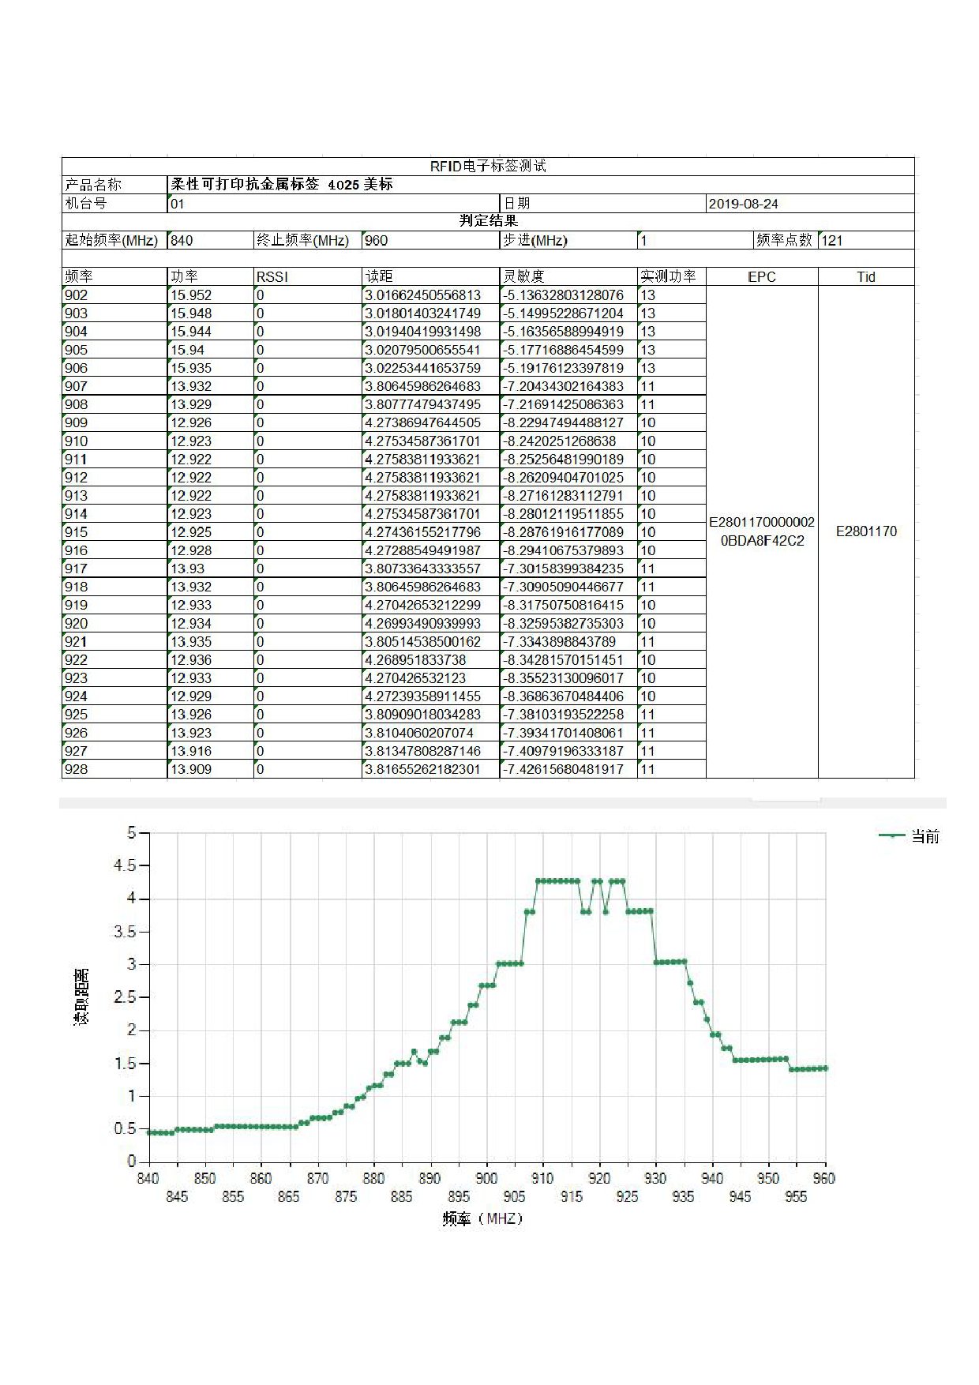The width and height of the screenshot is (979, 1385).
Task: Select the stop frequency value 960
Action: pos(377,240)
